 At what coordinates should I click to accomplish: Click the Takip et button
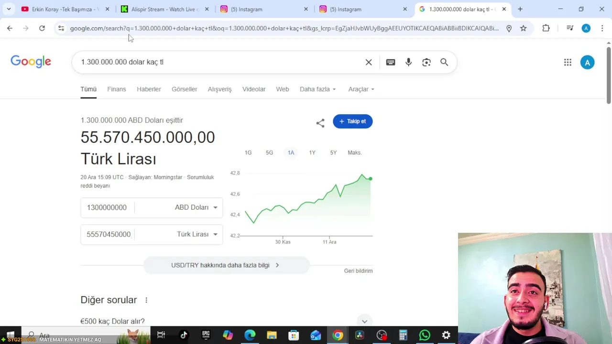(353, 121)
